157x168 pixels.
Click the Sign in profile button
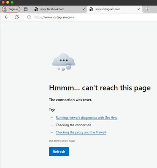click(x=11, y=9)
